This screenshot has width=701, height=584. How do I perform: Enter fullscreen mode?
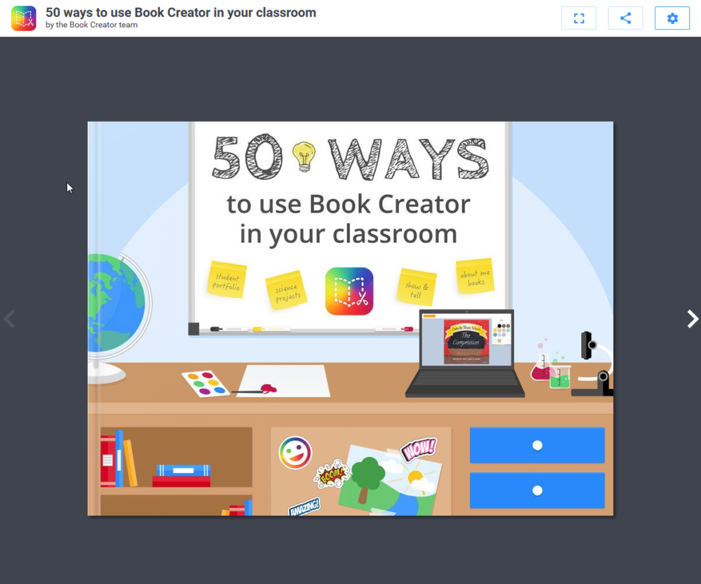[578, 18]
